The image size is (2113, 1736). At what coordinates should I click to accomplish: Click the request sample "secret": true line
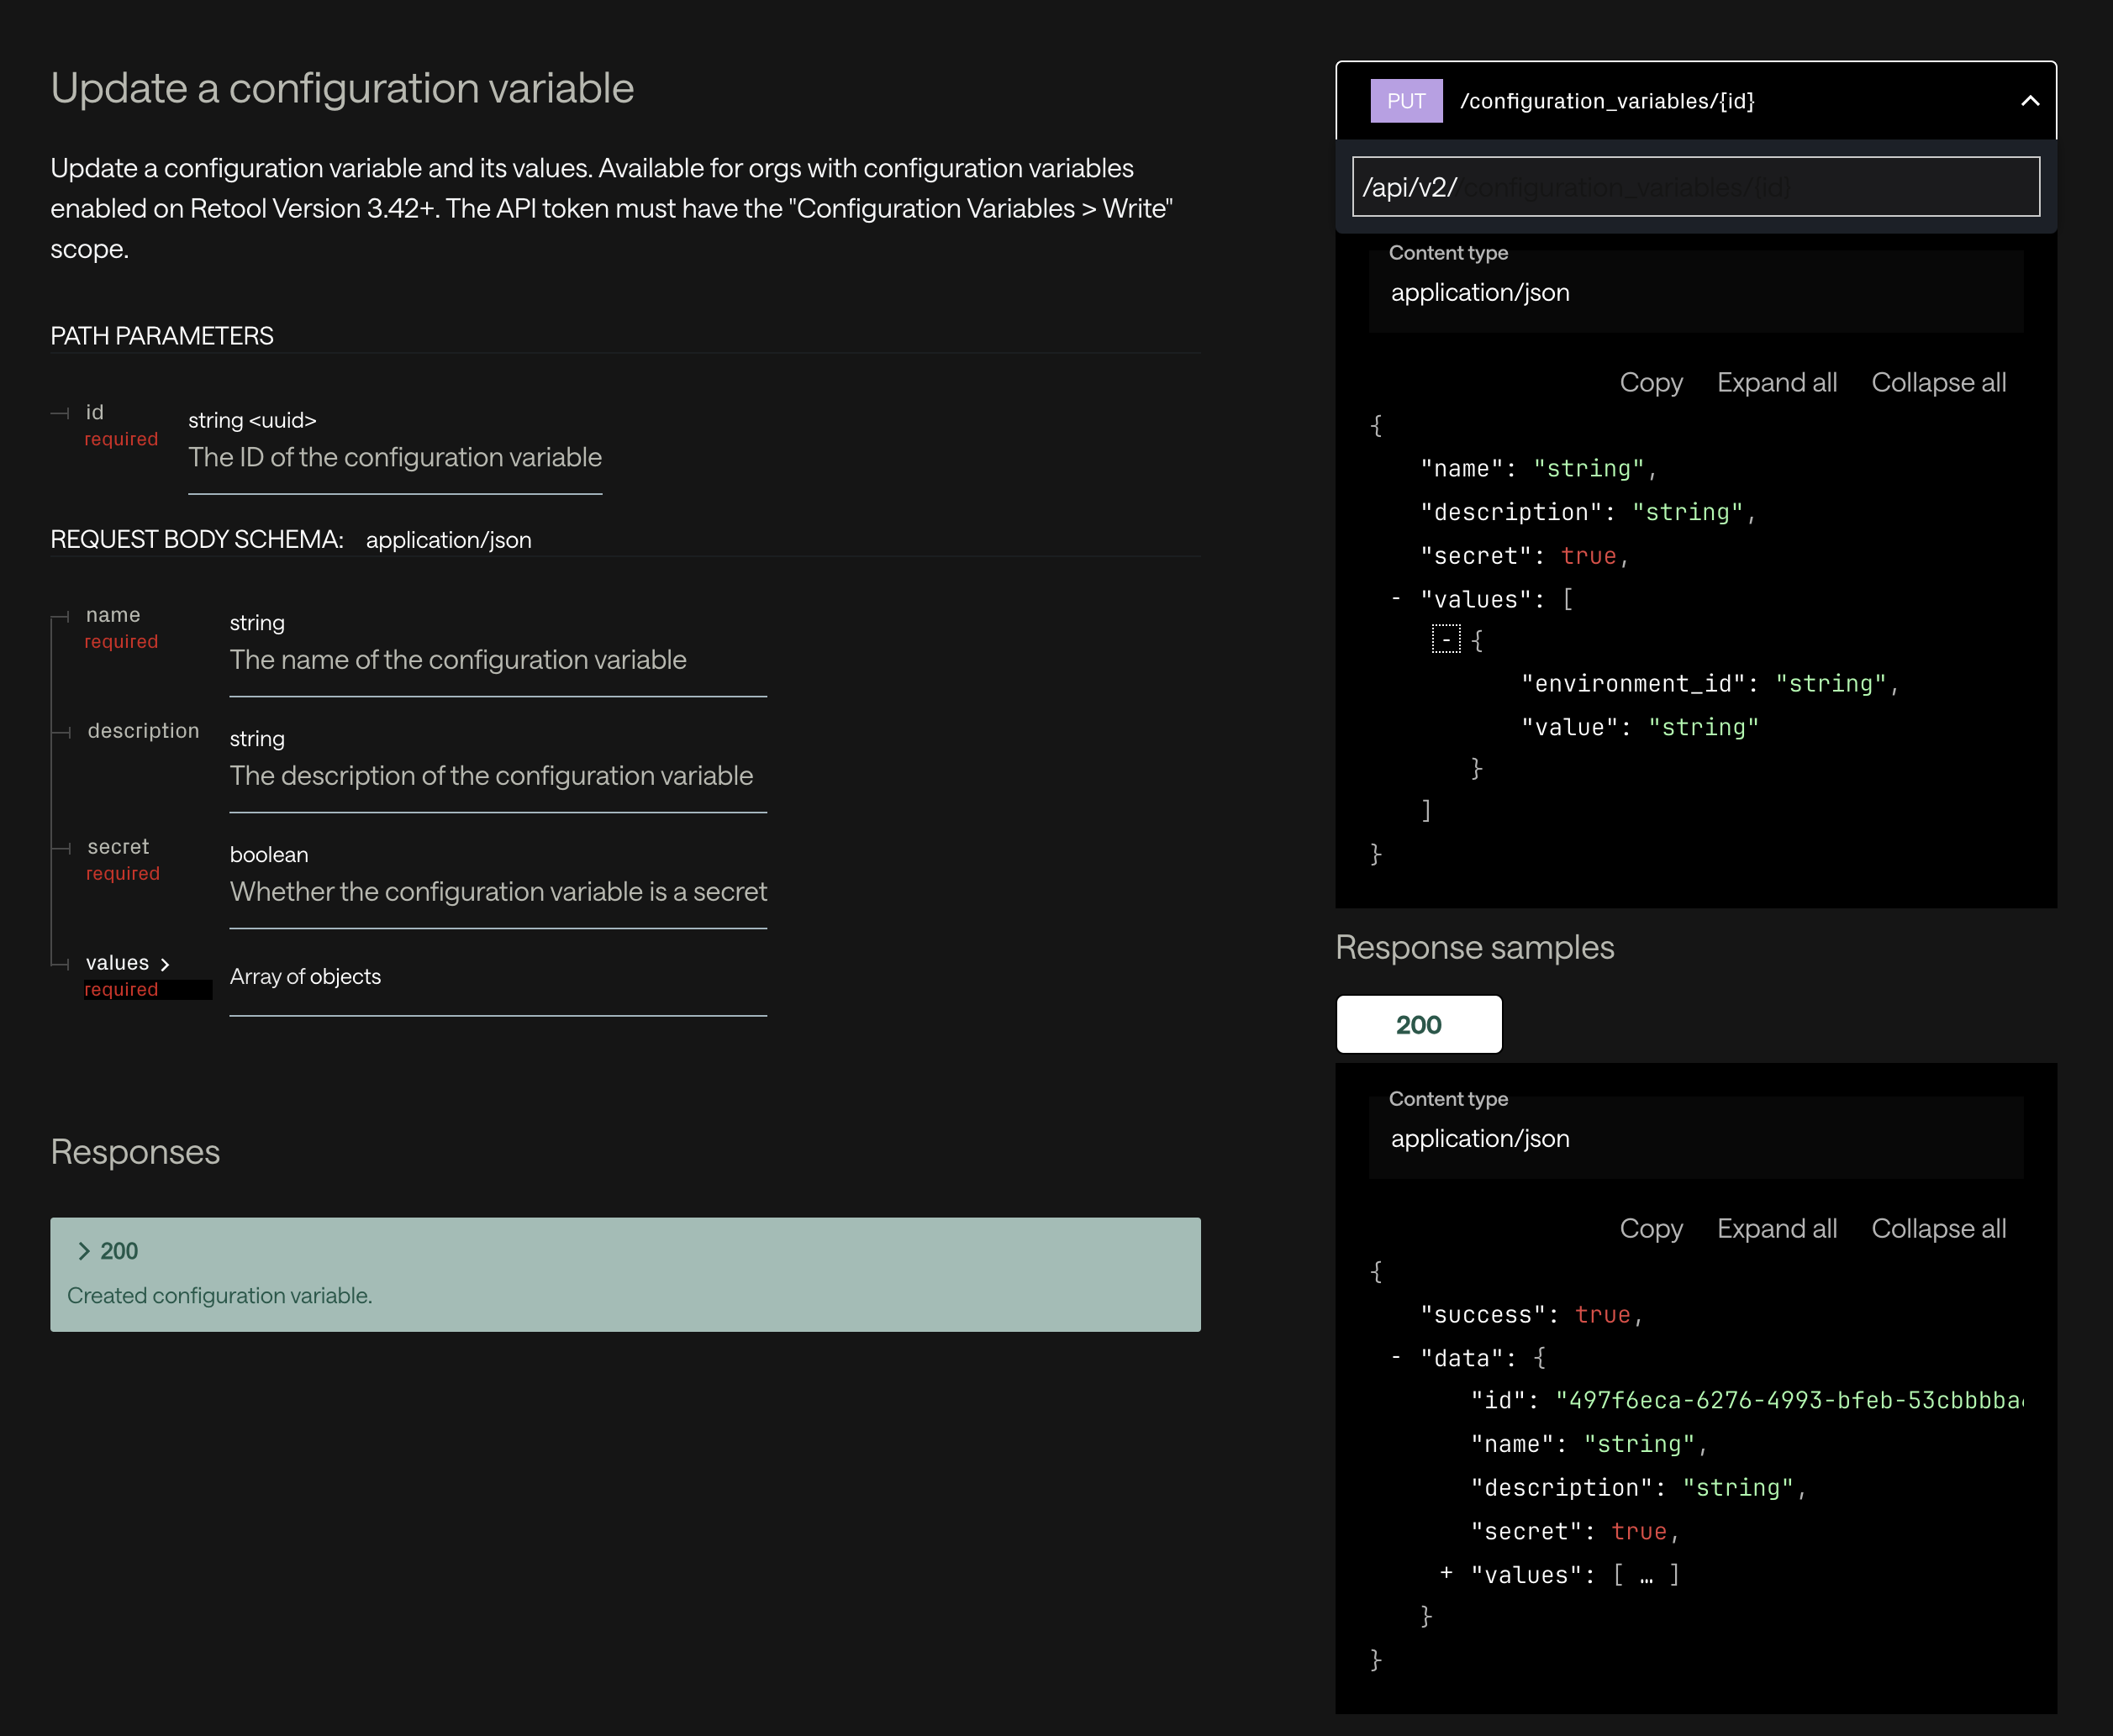tap(1525, 556)
